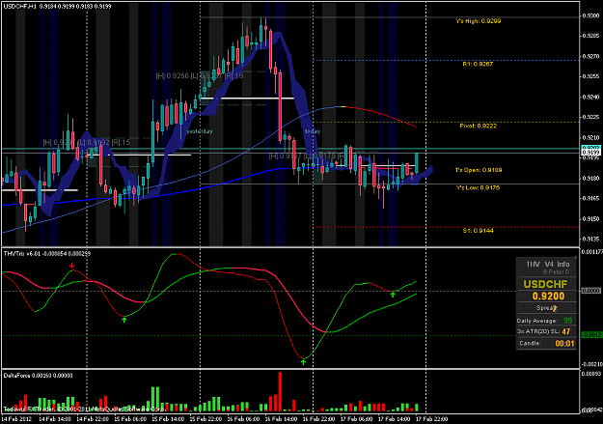Image resolution: width=603 pixels, height=424 pixels.
Task: Click the grey 0.0000 Trix level tag
Action: click(x=590, y=291)
